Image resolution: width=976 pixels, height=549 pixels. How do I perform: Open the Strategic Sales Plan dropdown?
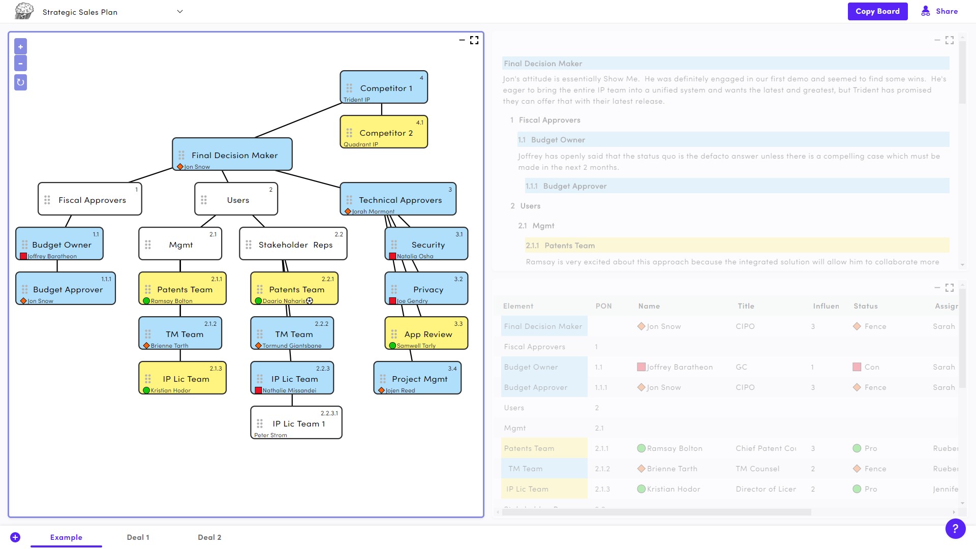[179, 12]
